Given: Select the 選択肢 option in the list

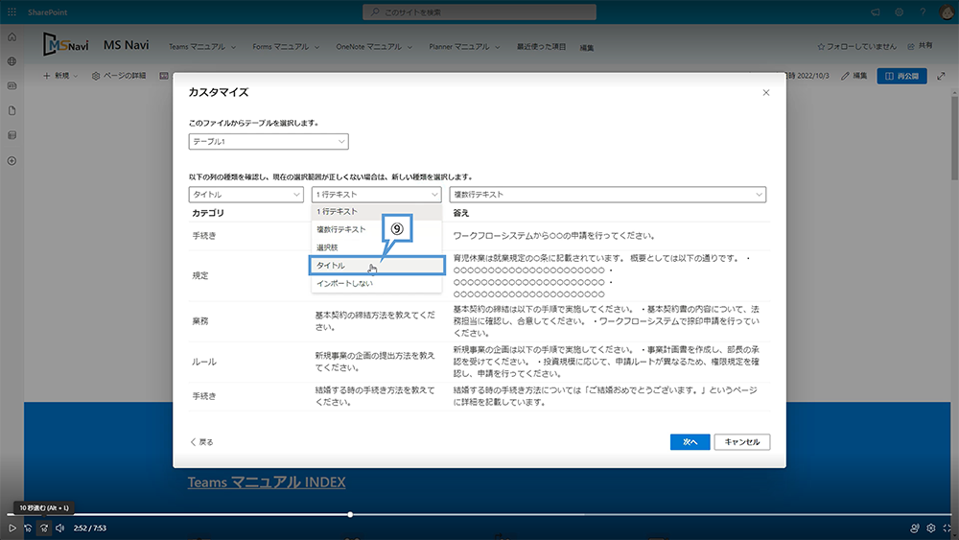Looking at the screenshot, I should 376,247.
